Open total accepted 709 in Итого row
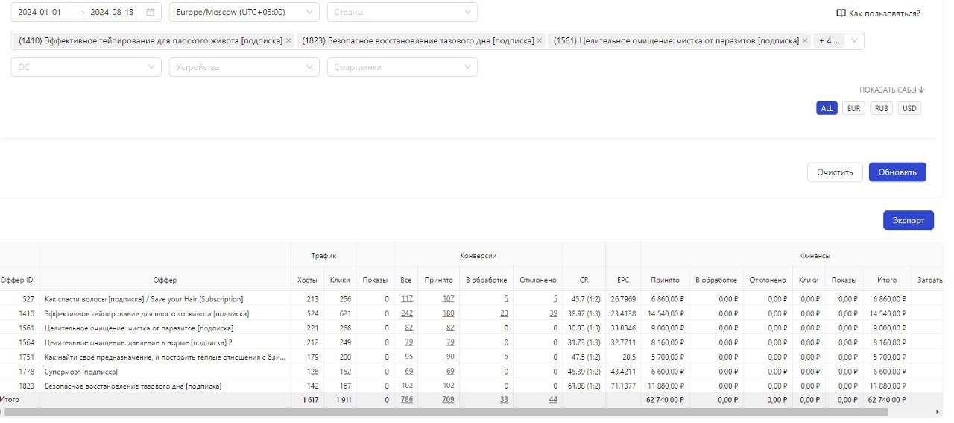 click(447, 400)
